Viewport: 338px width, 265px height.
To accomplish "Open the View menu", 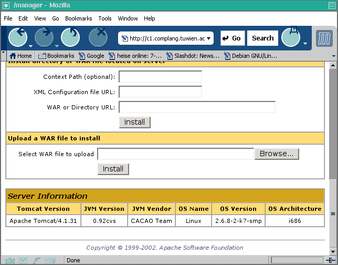I will coord(40,18).
